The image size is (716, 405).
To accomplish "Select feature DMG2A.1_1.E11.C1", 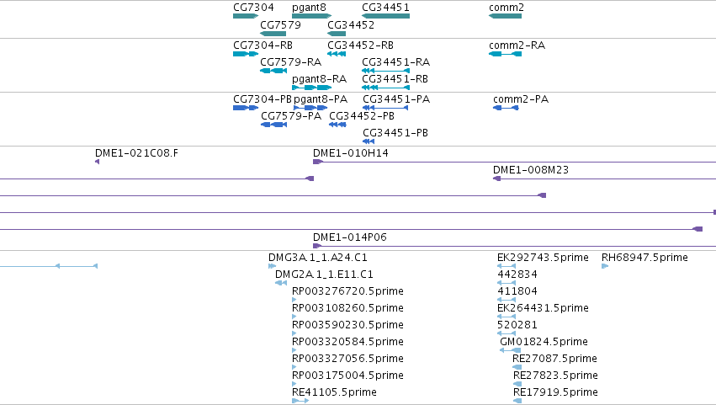I will [x=281, y=283].
